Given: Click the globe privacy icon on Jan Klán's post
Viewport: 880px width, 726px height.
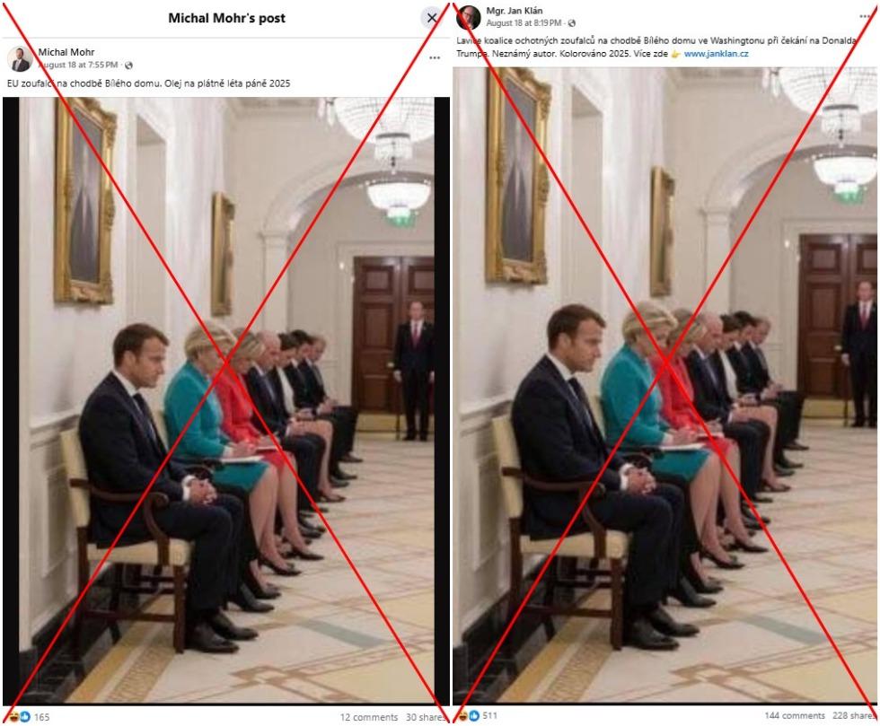Looking at the screenshot, I should pyautogui.click(x=572, y=23).
